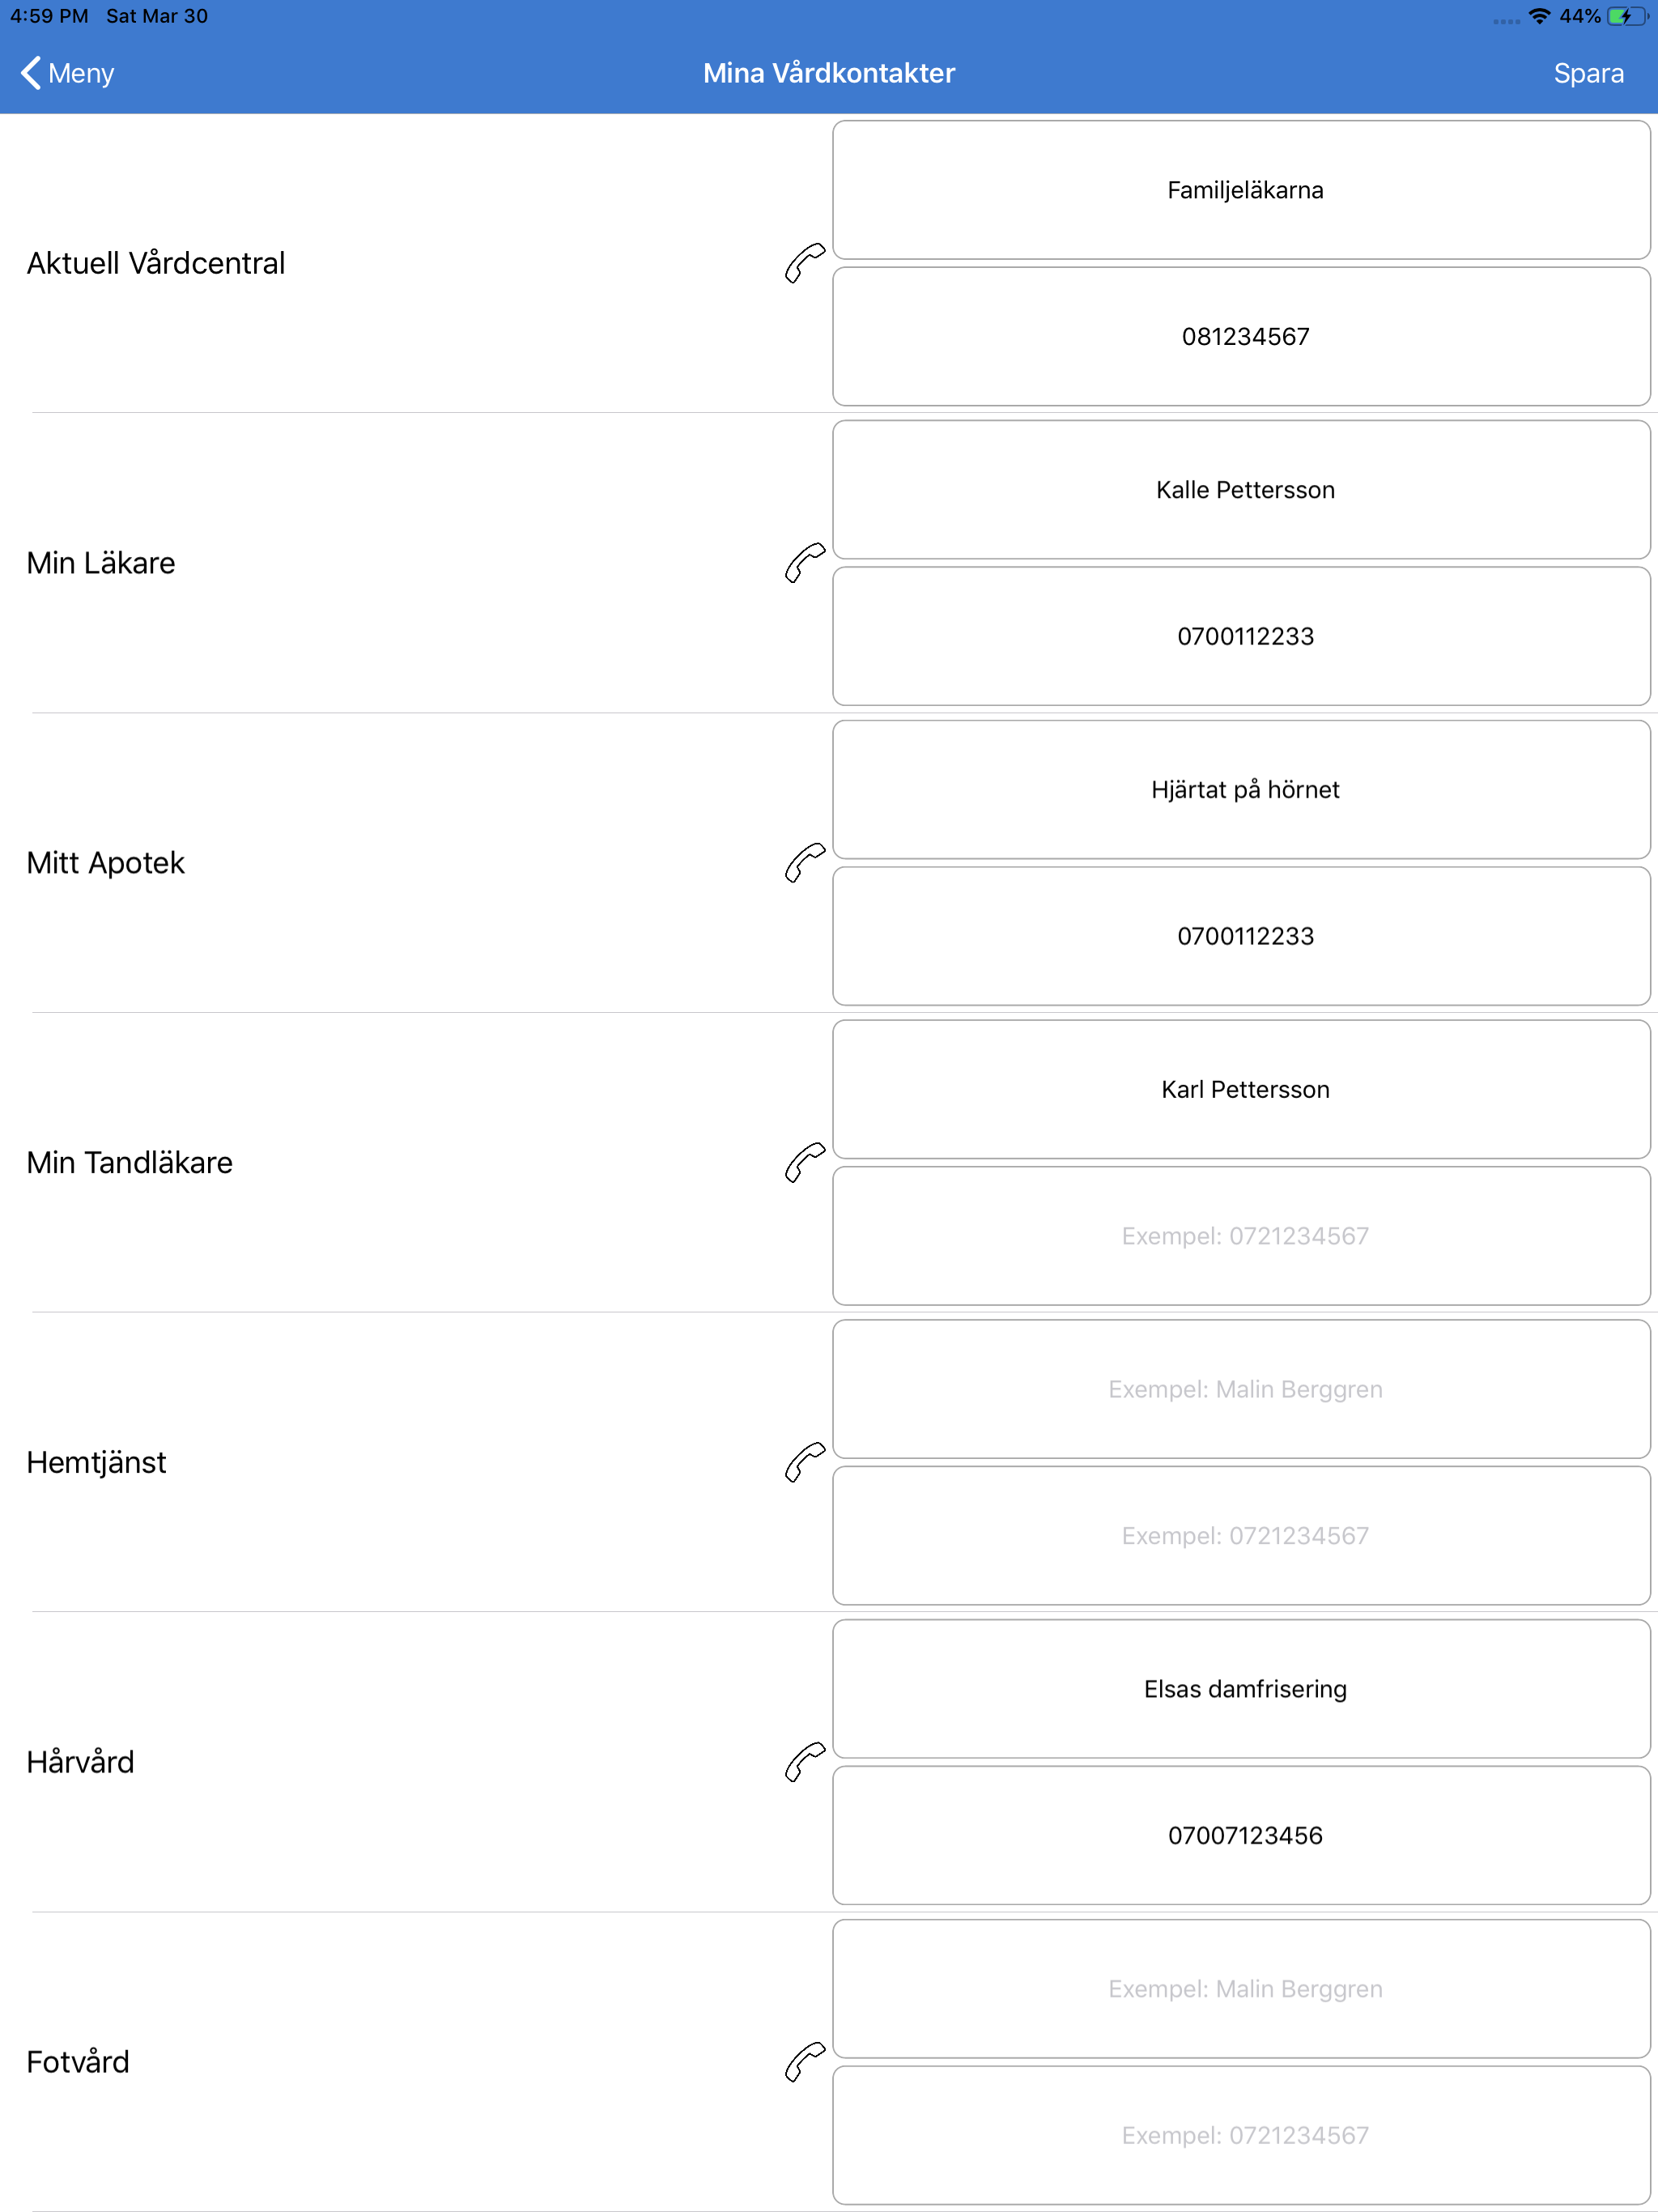Call Min Läkare via phone icon
The height and width of the screenshot is (2212, 1658).
(x=805, y=563)
